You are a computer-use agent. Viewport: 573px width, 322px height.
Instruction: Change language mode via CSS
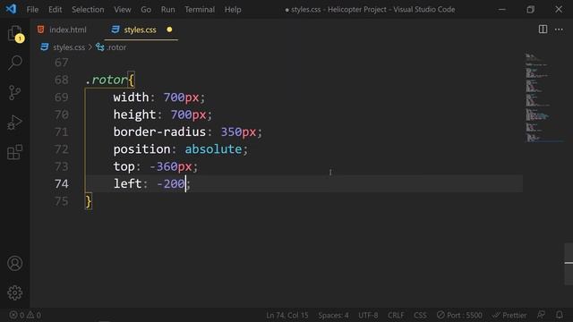420,315
